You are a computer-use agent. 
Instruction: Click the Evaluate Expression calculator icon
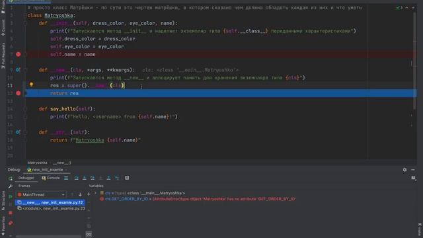point(127,178)
